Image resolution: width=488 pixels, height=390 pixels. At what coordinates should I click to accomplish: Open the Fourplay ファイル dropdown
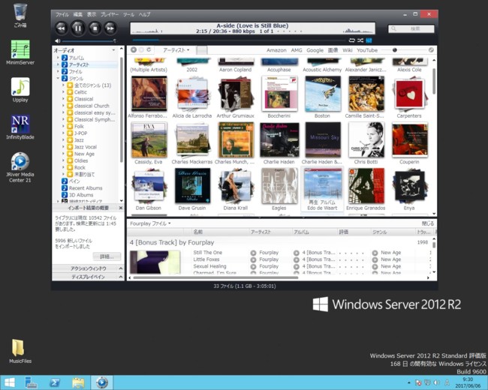(x=150, y=223)
